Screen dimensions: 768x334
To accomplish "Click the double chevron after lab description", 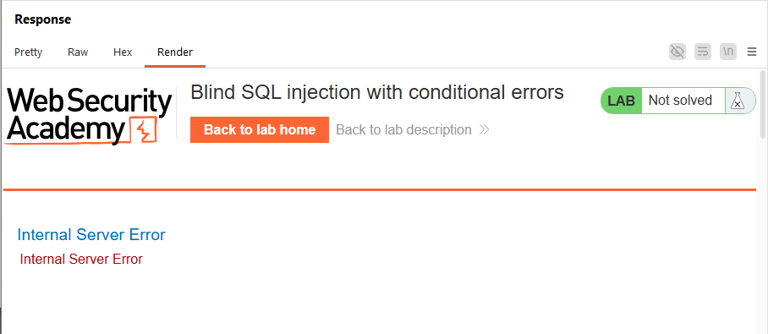I will [484, 129].
